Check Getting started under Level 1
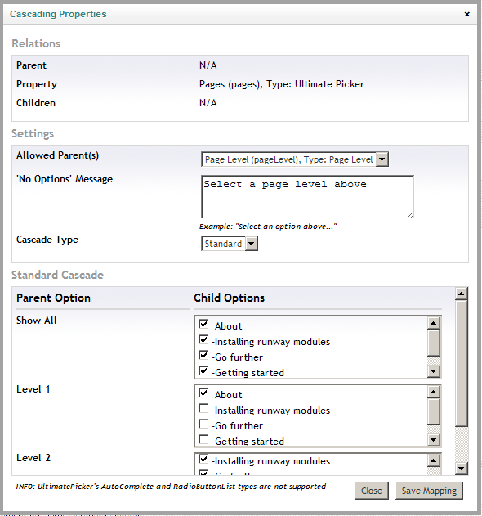The width and height of the screenshot is (482, 516). click(x=203, y=440)
